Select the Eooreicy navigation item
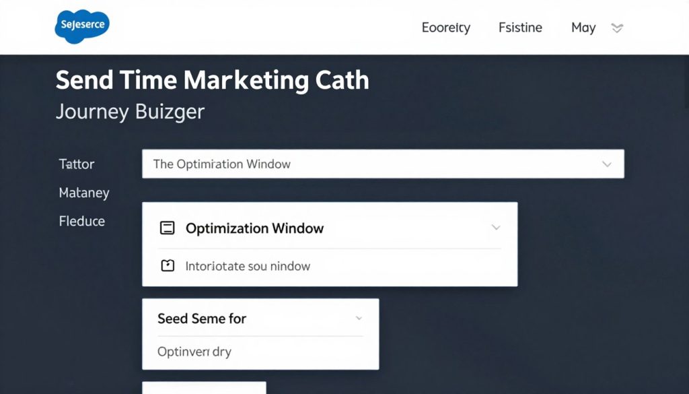Screen dimensions: 689x394 coord(445,28)
